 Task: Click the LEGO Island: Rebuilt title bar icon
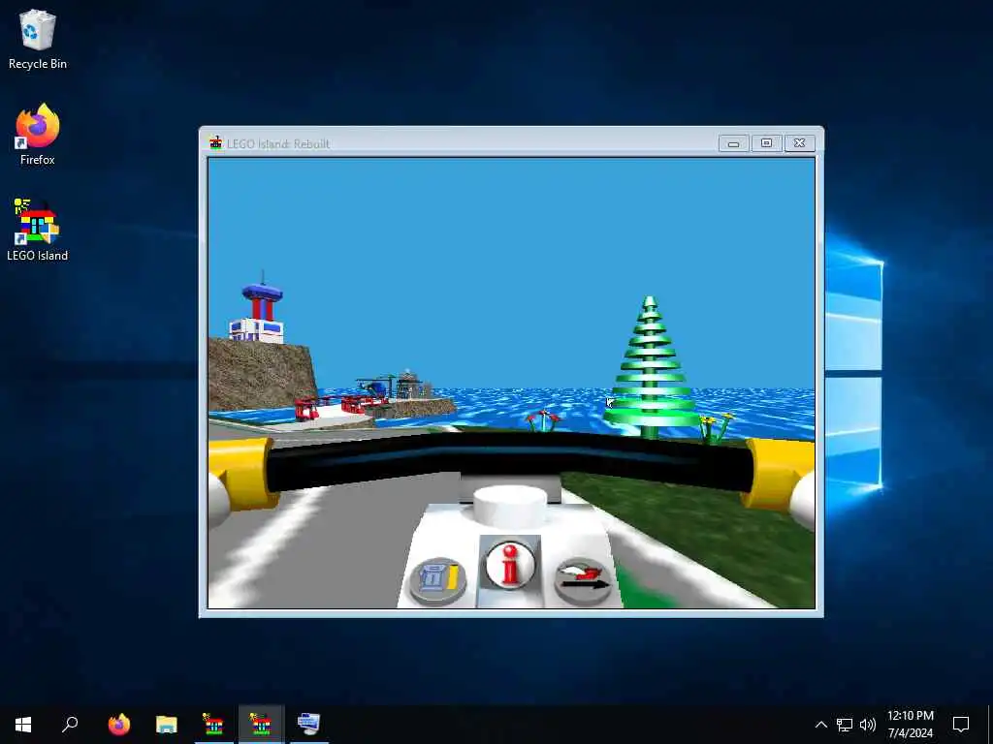(216, 143)
